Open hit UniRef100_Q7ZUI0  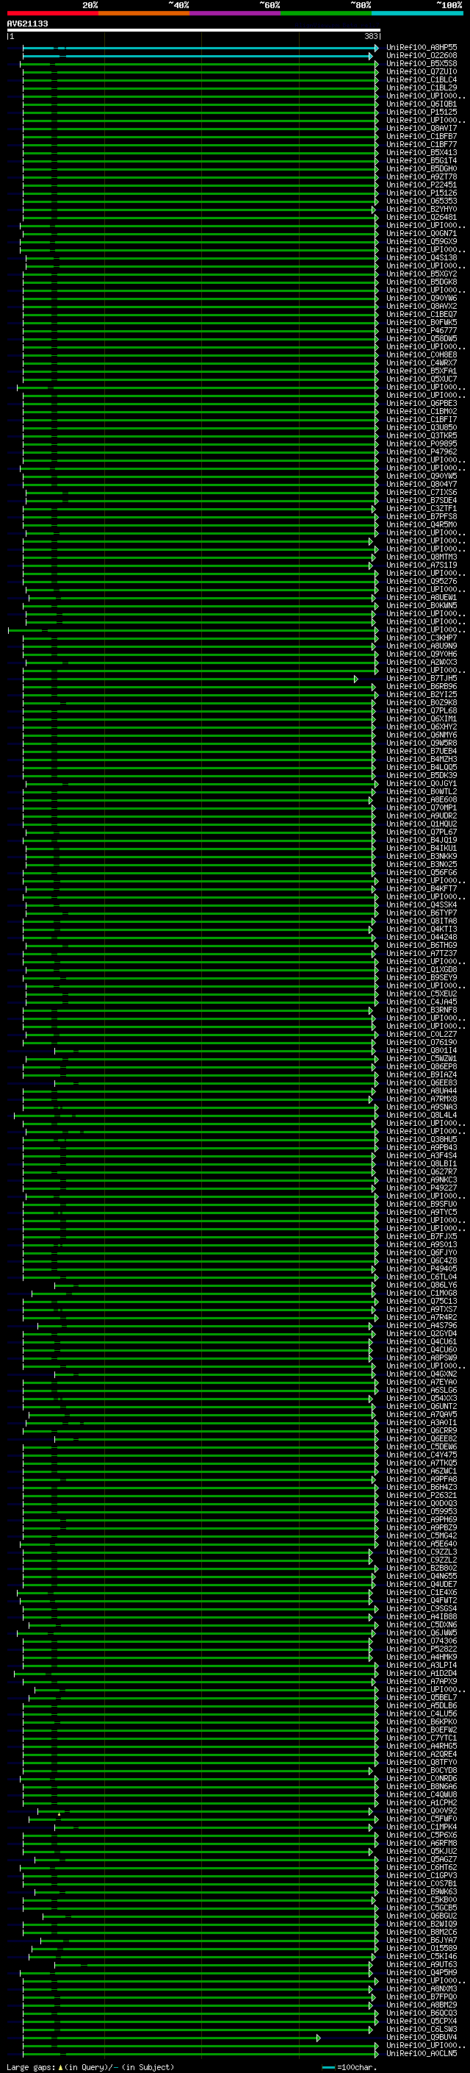[x=422, y=71]
